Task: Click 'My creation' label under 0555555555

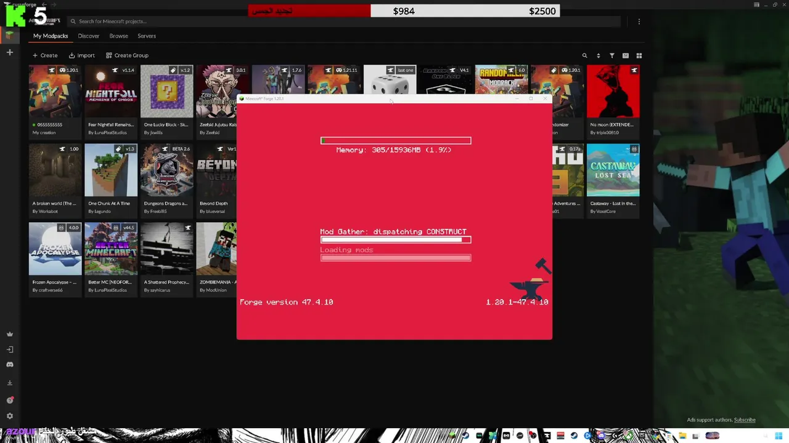Action: pos(44,132)
